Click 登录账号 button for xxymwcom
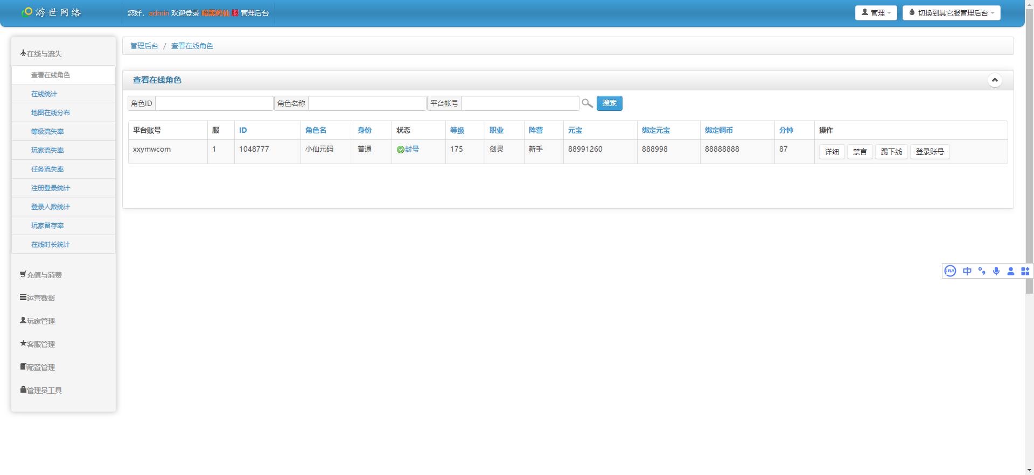Screen dimensions: 1034x475 point(930,152)
